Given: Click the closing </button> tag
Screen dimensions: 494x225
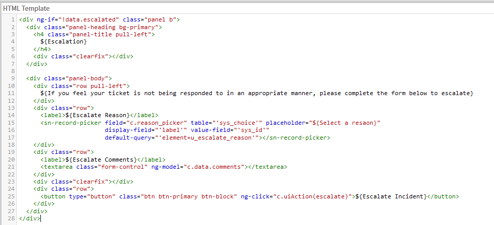Looking at the screenshot, I should (443, 196).
